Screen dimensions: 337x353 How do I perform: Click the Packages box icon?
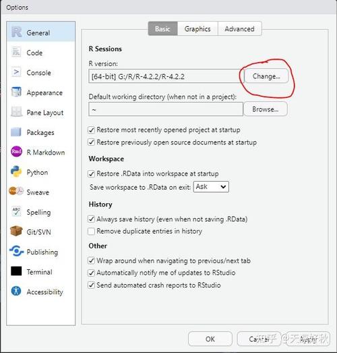tap(16, 132)
